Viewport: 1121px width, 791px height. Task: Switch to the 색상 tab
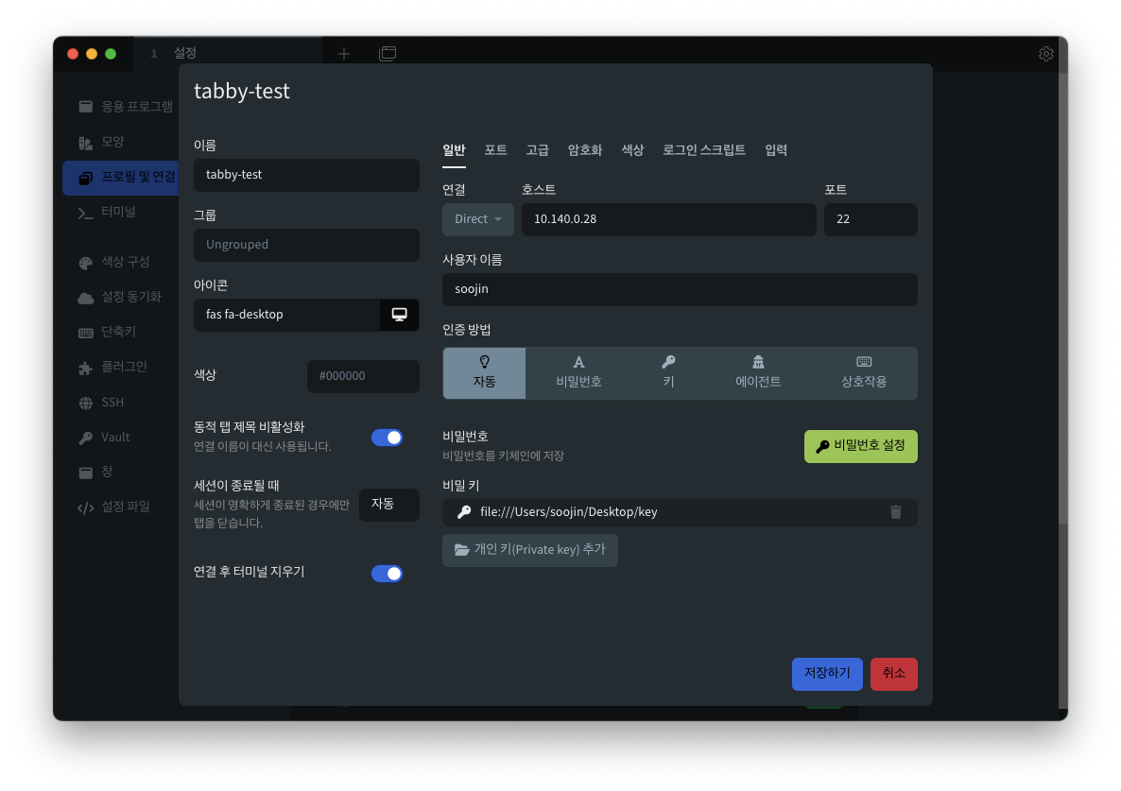point(632,150)
